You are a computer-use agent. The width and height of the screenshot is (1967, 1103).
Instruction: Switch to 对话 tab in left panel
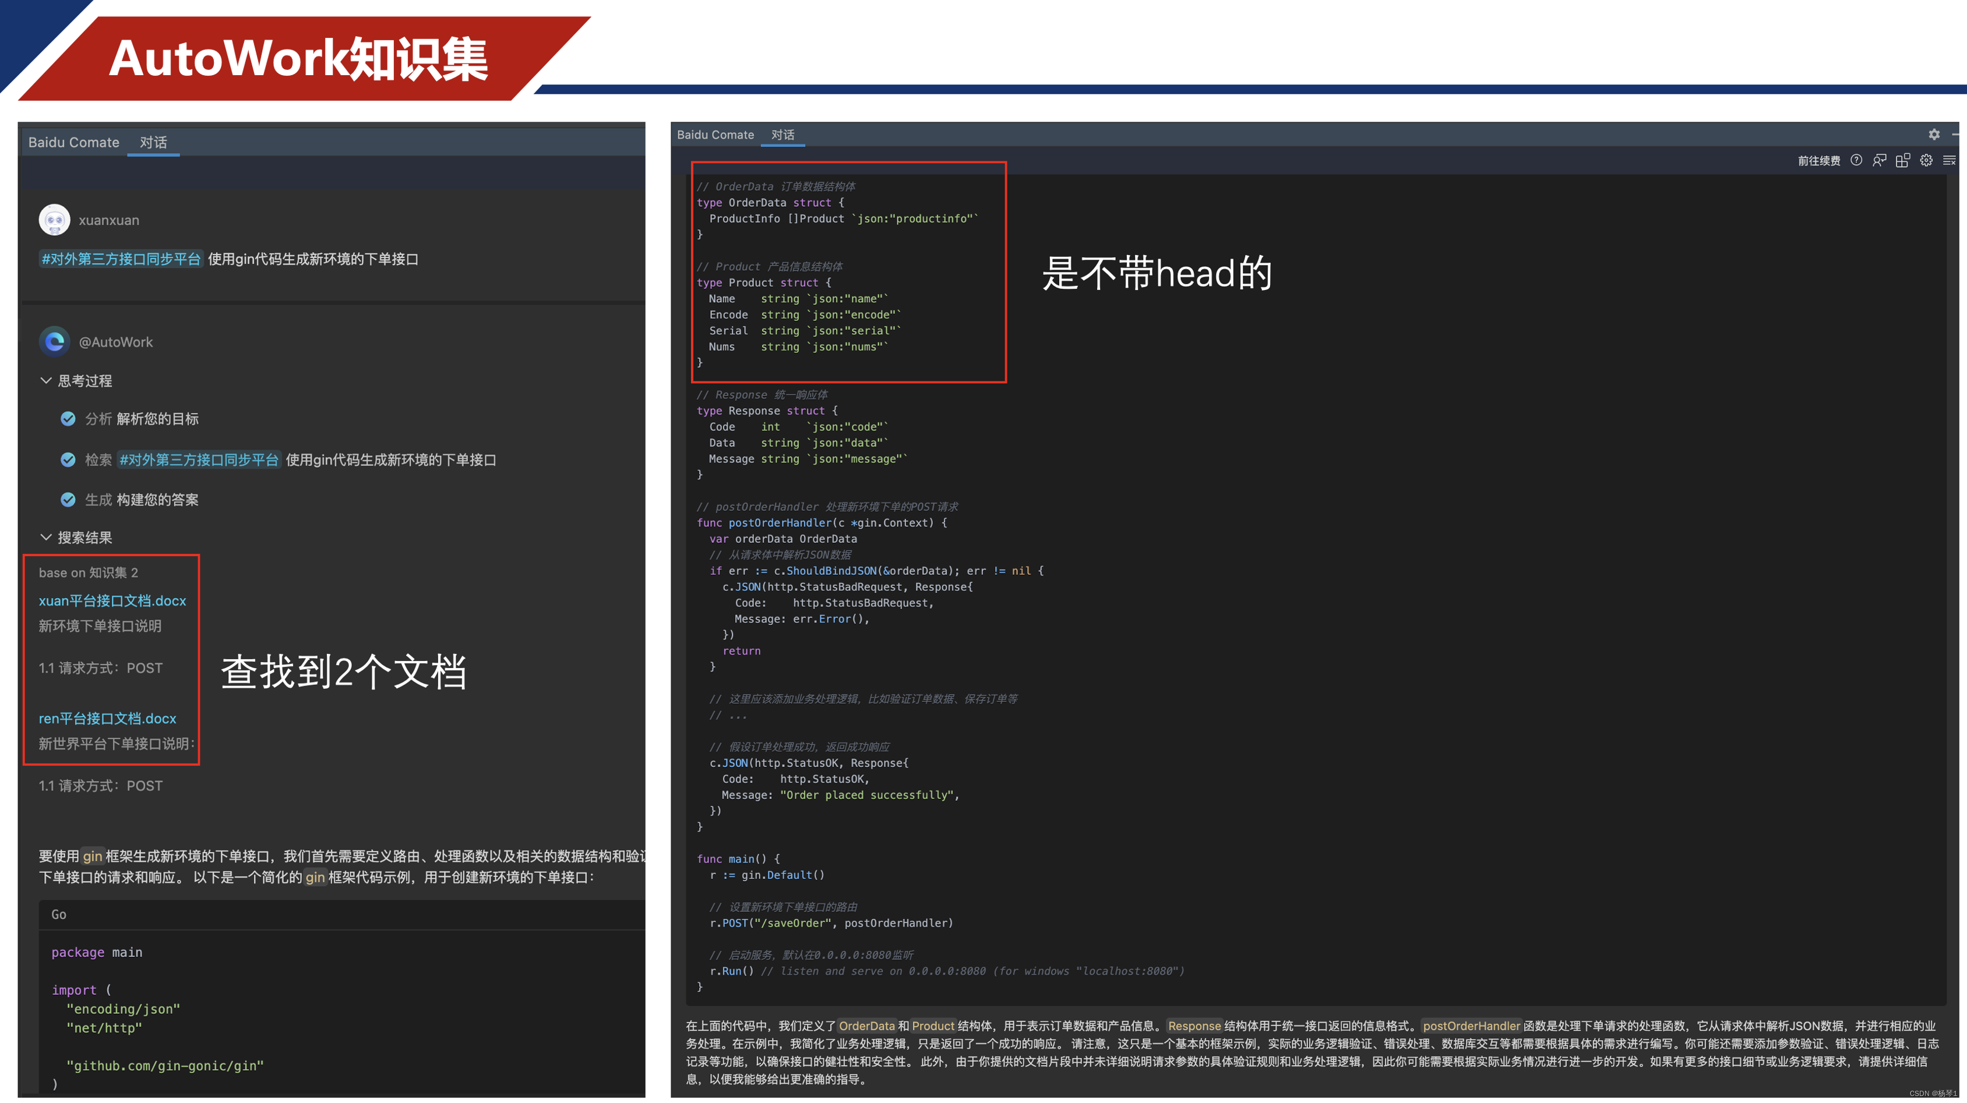click(x=153, y=143)
